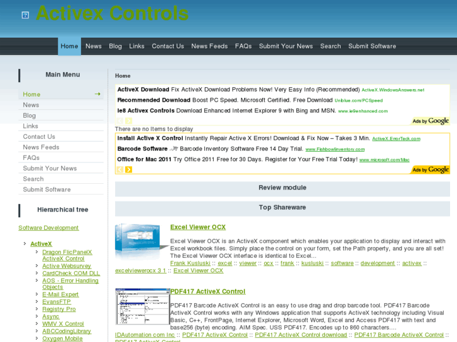Click the www.microsoft.com/Mac ad link
This screenshot has height=342, width=457.
(x=385, y=160)
